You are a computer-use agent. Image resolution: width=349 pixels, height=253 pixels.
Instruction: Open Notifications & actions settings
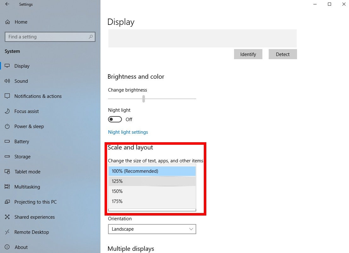(x=38, y=96)
